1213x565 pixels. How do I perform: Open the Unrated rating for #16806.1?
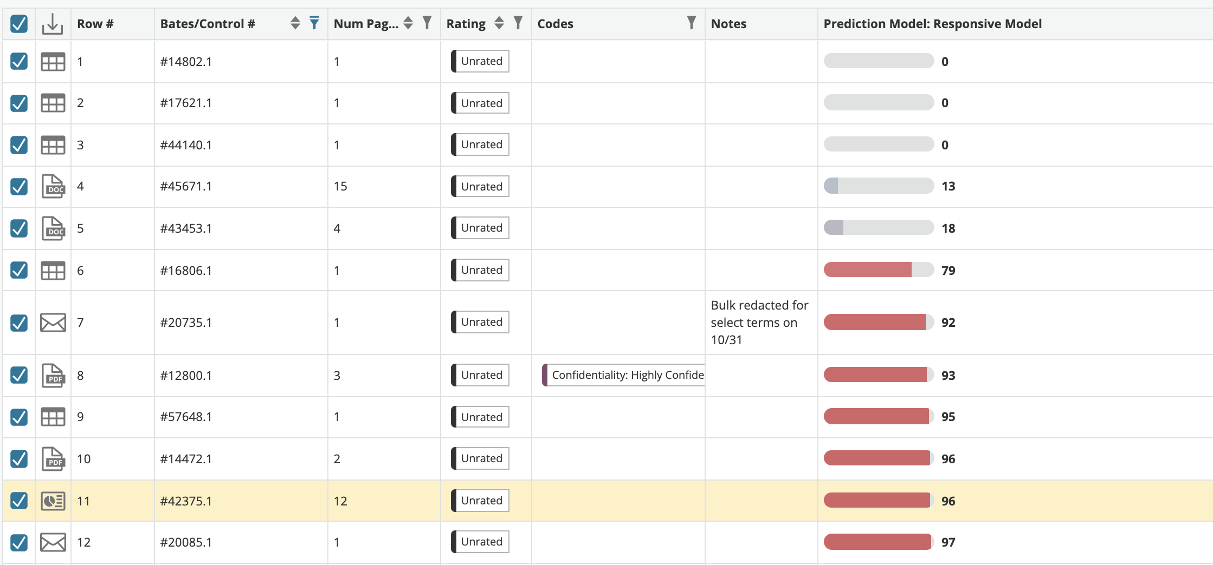[x=480, y=270]
